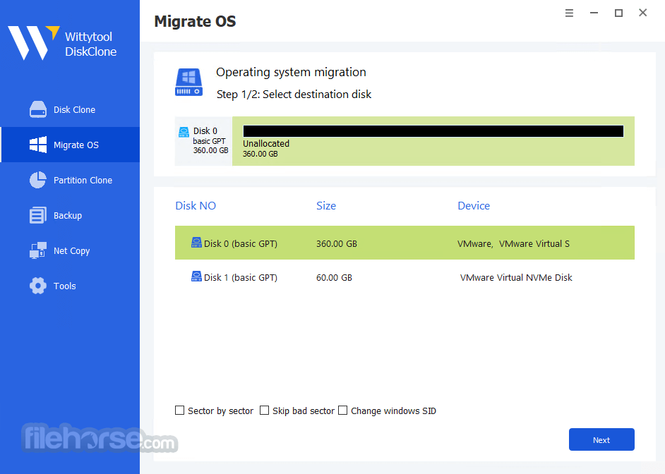665x474 pixels.
Task: Click Disk 0 icon in disk map
Action: pyautogui.click(x=184, y=132)
